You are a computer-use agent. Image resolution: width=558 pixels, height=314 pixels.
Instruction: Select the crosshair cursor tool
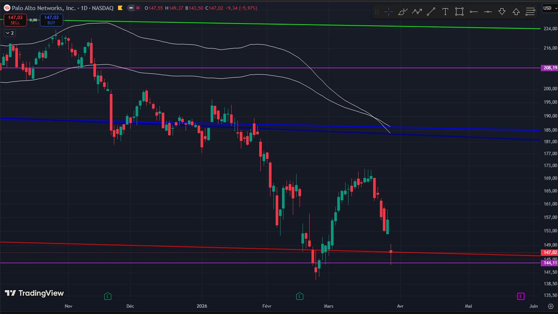click(x=388, y=12)
